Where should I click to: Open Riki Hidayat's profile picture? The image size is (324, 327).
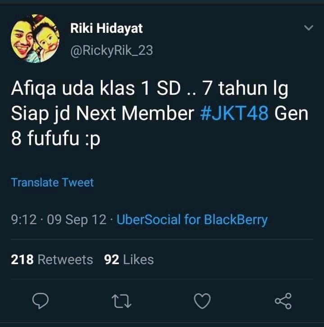(35, 39)
